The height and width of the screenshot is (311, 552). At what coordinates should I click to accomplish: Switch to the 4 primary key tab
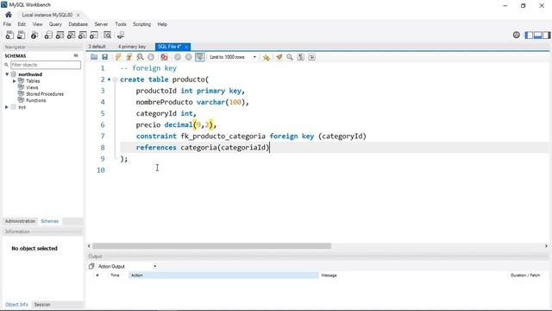[x=132, y=47]
